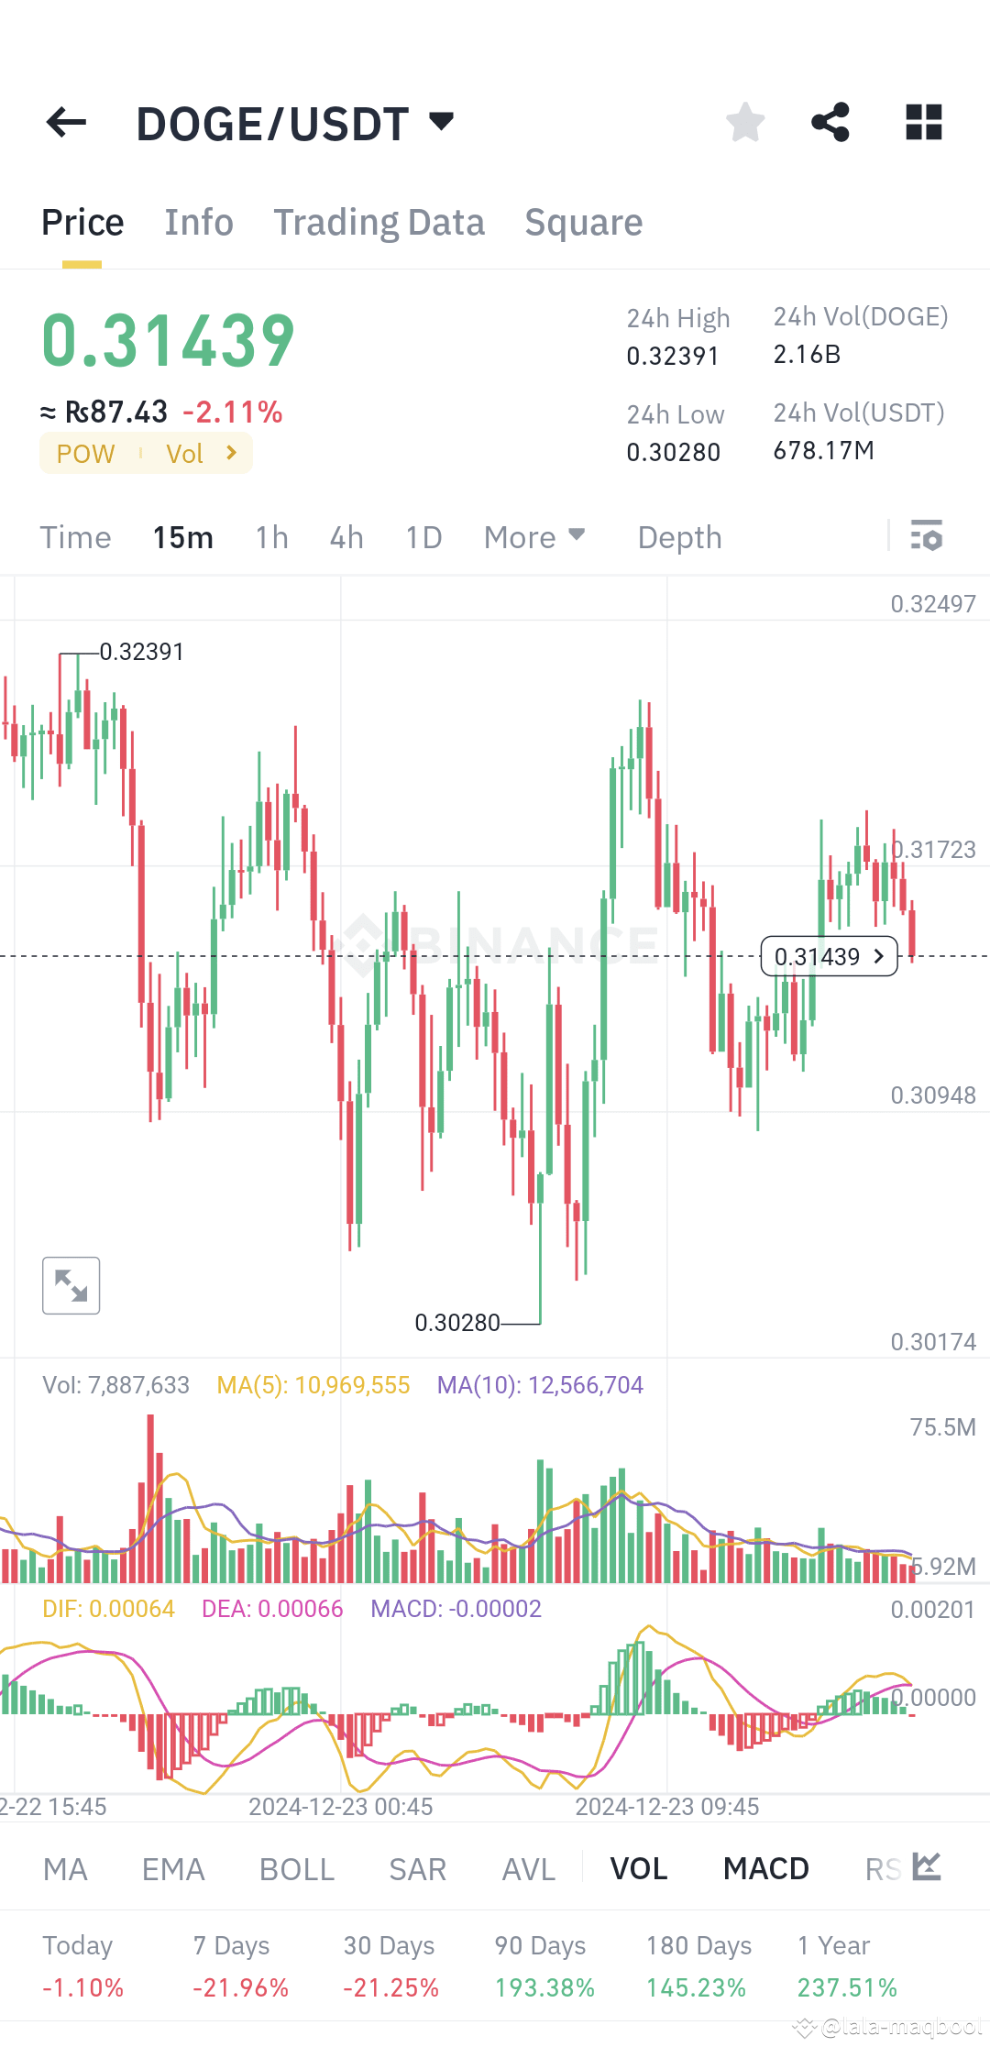Image resolution: width=990 pixels, height=2047 pixels.
Task: Expand the POW Vol tag chevron
Action: [x=232, y=452]
